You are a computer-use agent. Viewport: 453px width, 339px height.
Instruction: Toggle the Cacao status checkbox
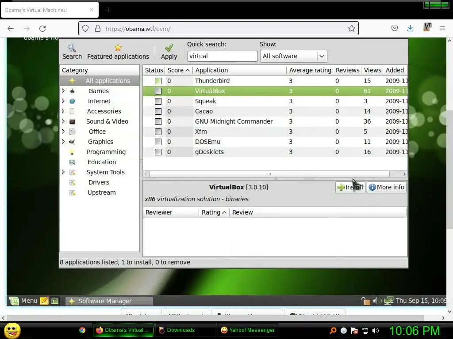coord(158,111)
